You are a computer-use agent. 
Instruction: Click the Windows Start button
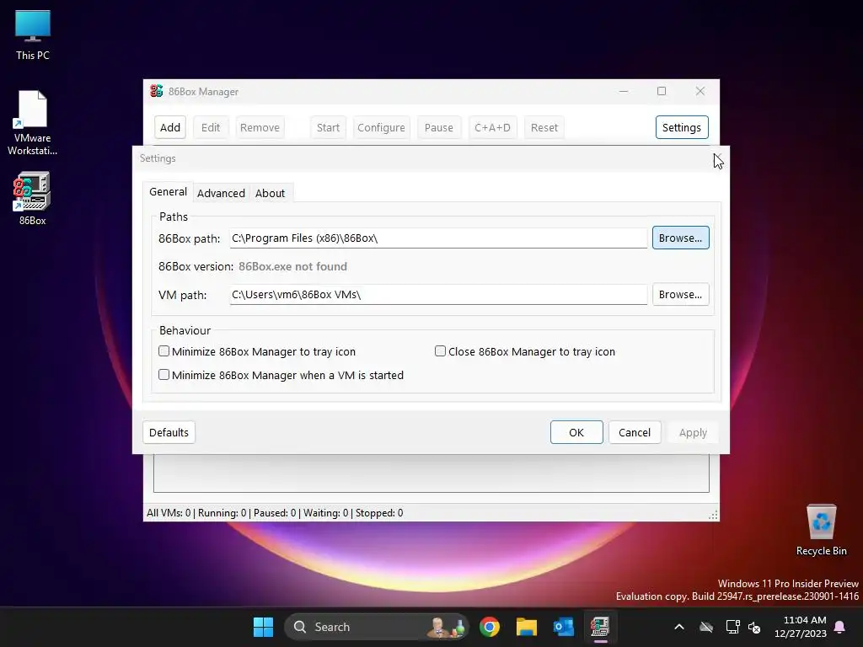pos(263,627)
